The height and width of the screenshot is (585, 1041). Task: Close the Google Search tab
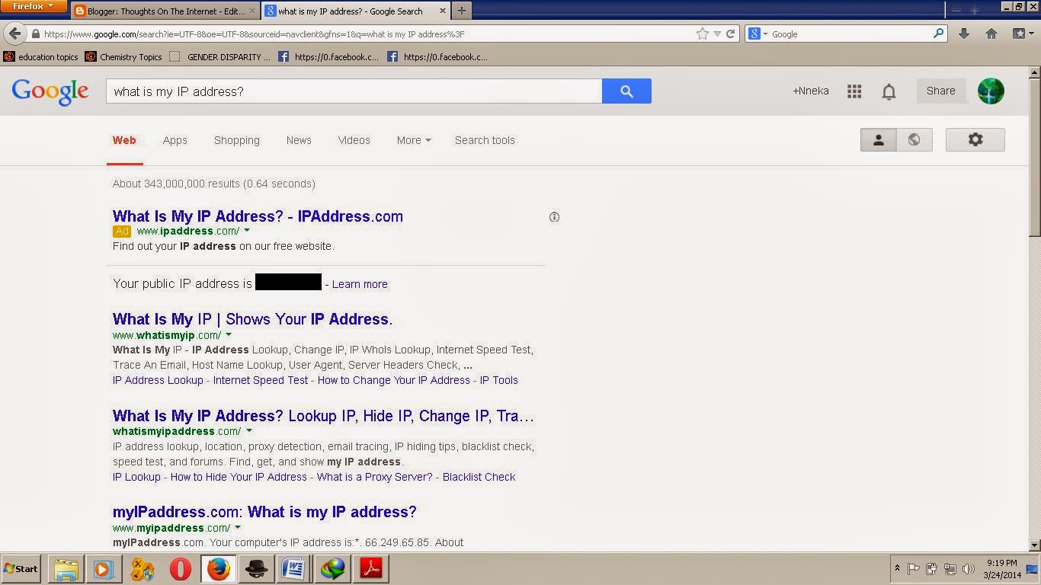pos(441,11)
